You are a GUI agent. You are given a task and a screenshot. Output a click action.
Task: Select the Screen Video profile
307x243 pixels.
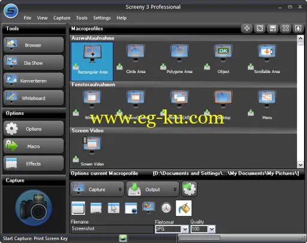click(92, 151)
